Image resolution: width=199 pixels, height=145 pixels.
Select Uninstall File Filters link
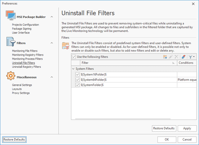23,63
